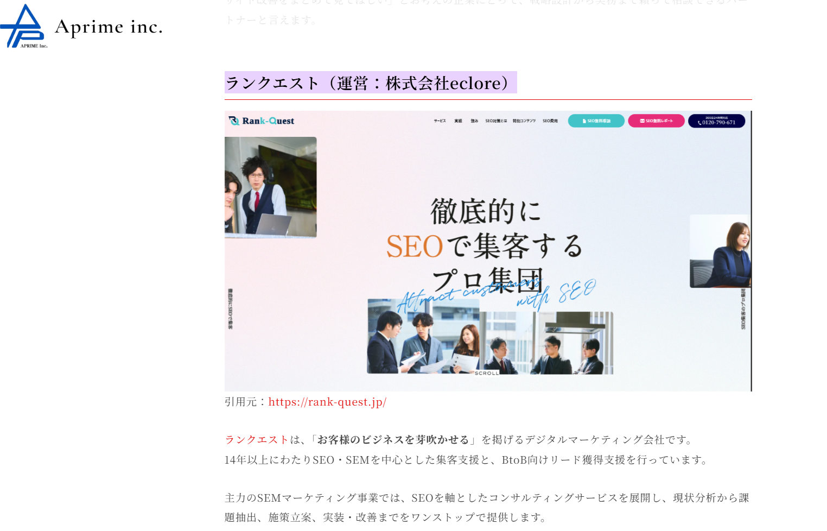Select the サービス menu item

440,121
